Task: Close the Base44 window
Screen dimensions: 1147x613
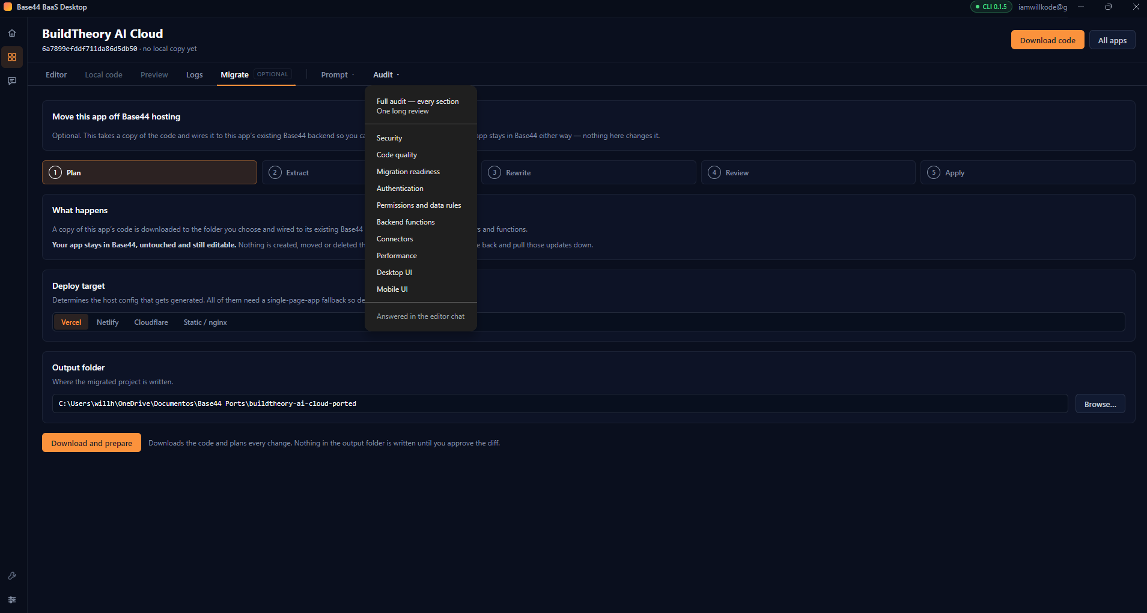Action: coord(1136,7)
